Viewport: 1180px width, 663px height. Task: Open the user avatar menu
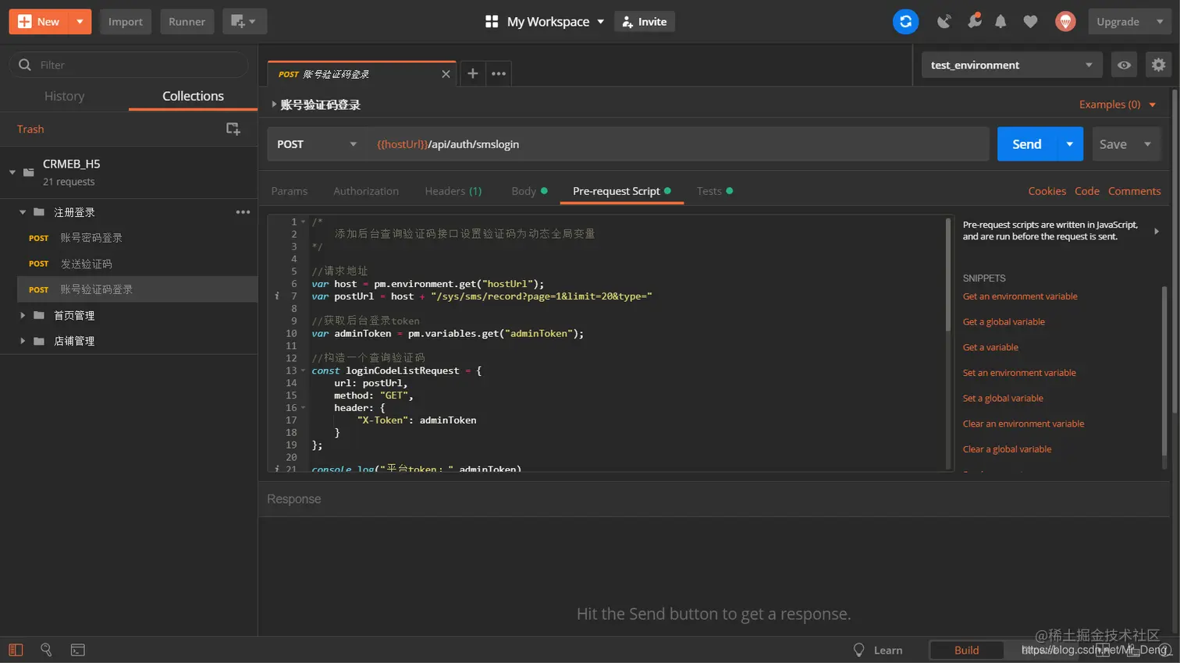click(1065, 22)
